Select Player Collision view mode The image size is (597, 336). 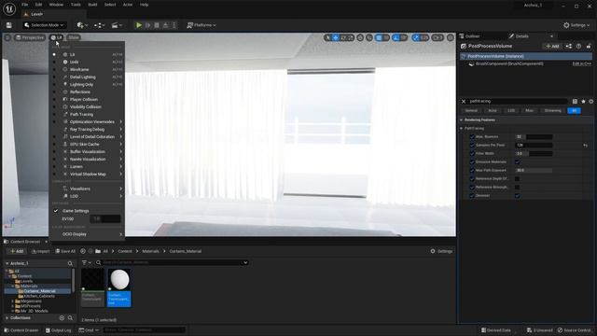pyautogui.click(x=87, y=100)
